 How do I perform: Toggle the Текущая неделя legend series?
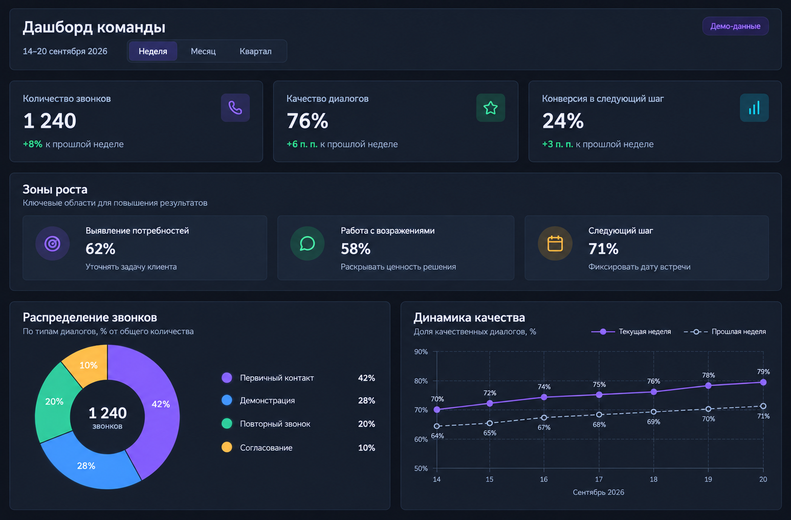(631, 332)
